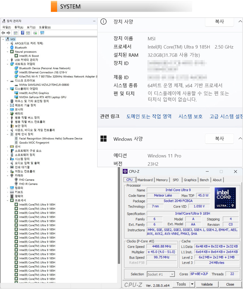Open the About tab in CPU-Z

(217, 180)
